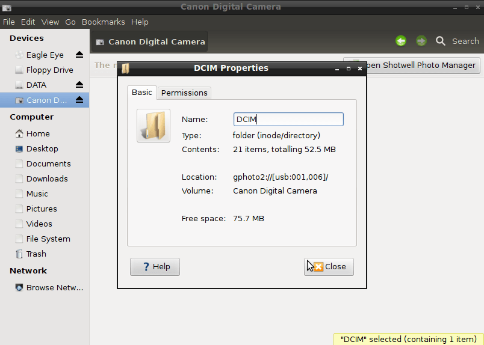
Task: Select Canon D... in sidebar
Action: tap(45, 100)
